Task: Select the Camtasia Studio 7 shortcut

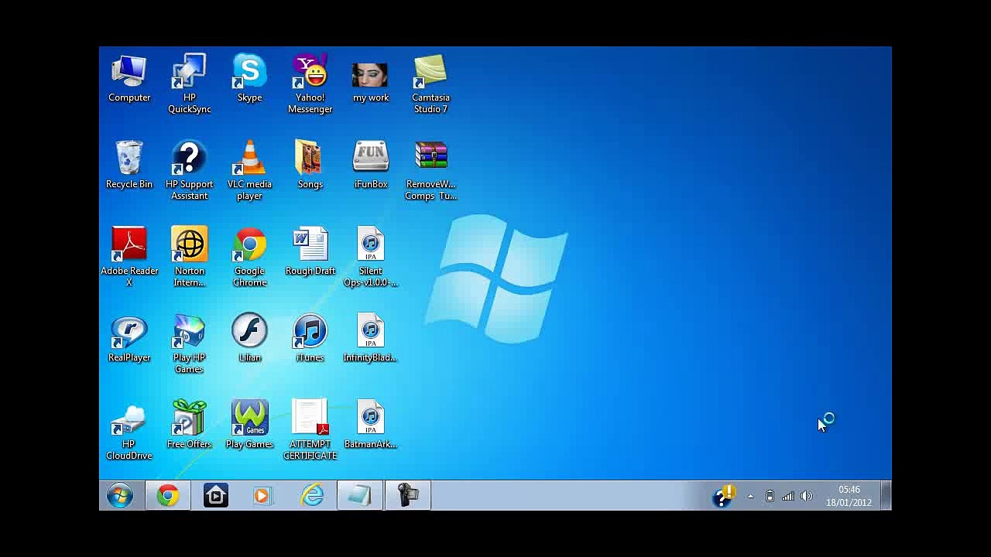Action: pyautogui.click(x=430, y=84)
